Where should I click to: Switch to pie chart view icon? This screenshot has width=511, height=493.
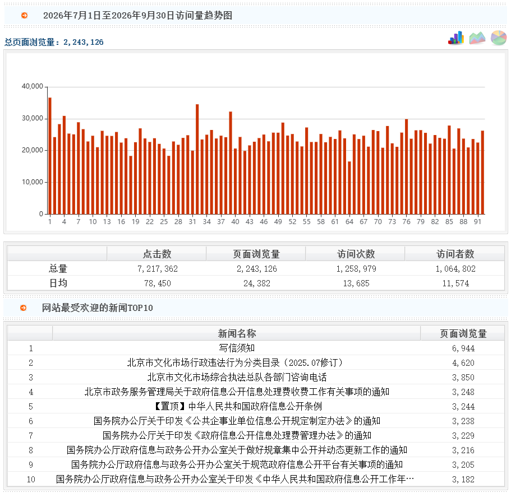(499, 38)
